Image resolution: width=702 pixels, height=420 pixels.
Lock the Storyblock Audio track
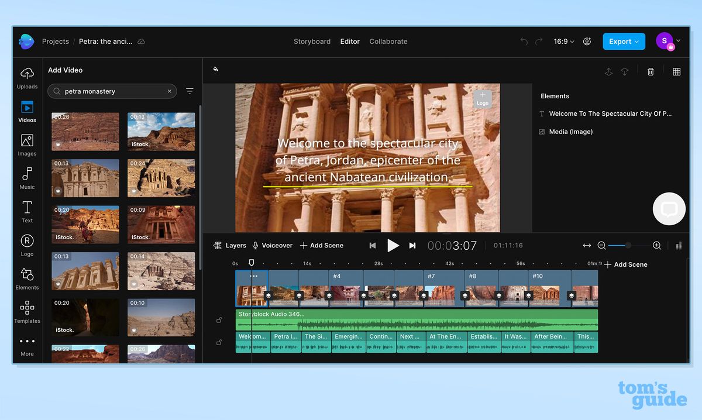[x=219, y=320]
